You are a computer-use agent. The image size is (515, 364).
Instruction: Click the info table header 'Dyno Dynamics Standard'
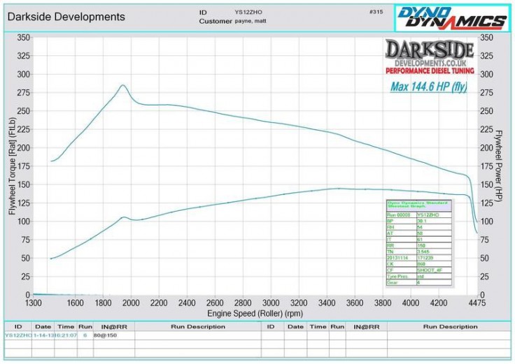point(420,202)
